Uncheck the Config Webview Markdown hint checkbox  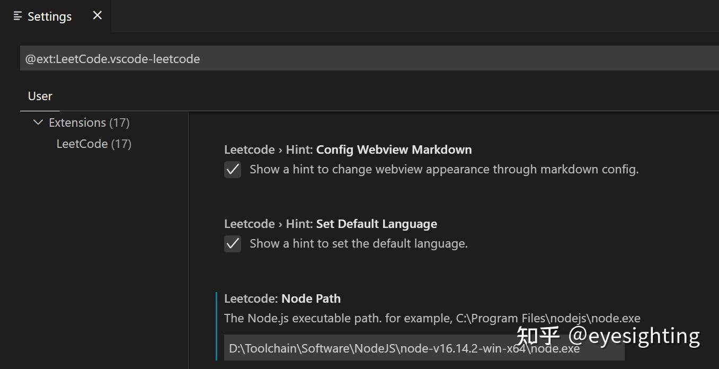pos(232,170)
